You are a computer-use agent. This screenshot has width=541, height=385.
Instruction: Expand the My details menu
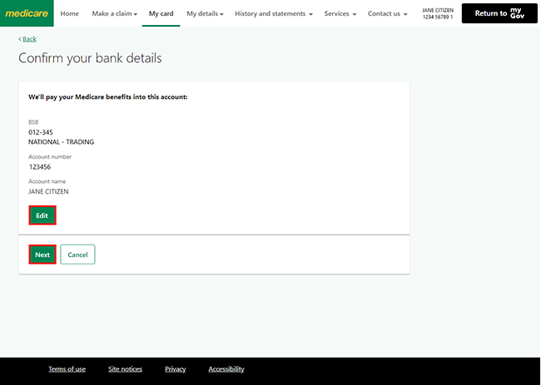pos(205,13)
